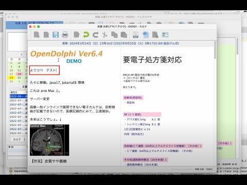Cut selection with the scissors icon
247x185 pixels.
click(x=105, y=35)
